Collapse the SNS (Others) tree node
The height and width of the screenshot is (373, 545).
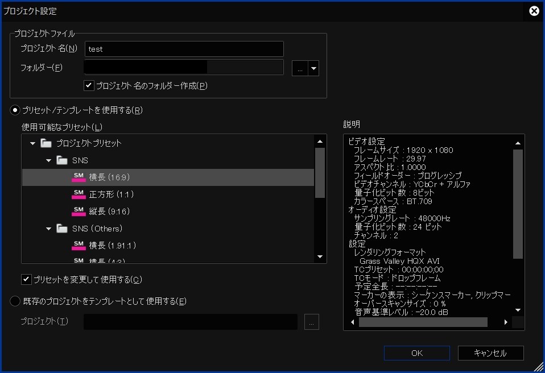pos(49,229)
